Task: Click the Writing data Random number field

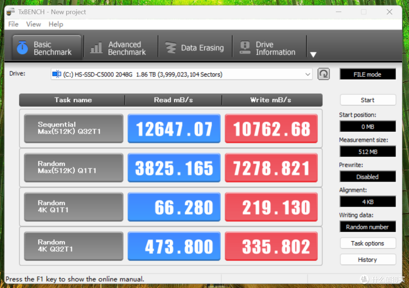Action: click(367, 227)
